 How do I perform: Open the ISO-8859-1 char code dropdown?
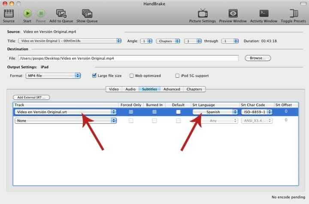(x=257, y=112)
